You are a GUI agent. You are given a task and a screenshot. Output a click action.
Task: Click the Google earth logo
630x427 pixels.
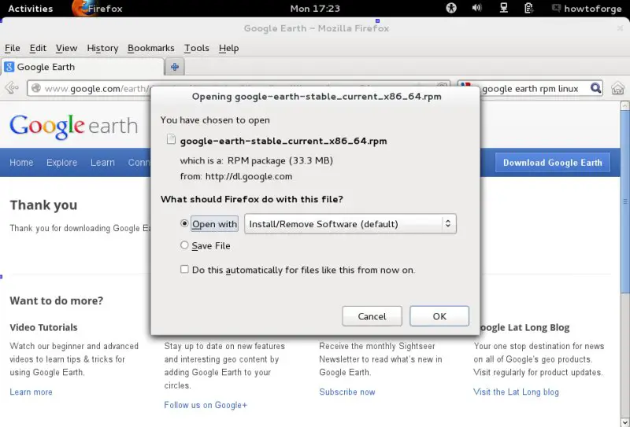tap(74, 126)
